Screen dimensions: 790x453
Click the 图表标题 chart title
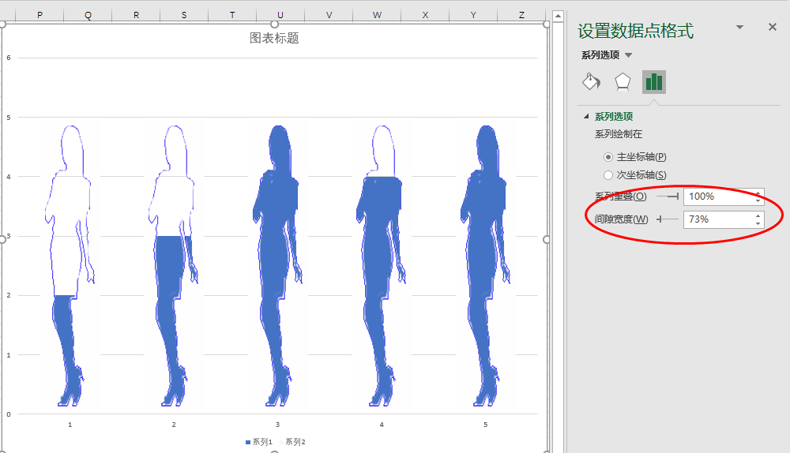274,38
